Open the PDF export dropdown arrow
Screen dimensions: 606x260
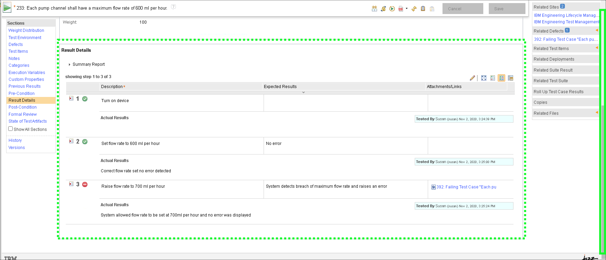pos(407,9)
